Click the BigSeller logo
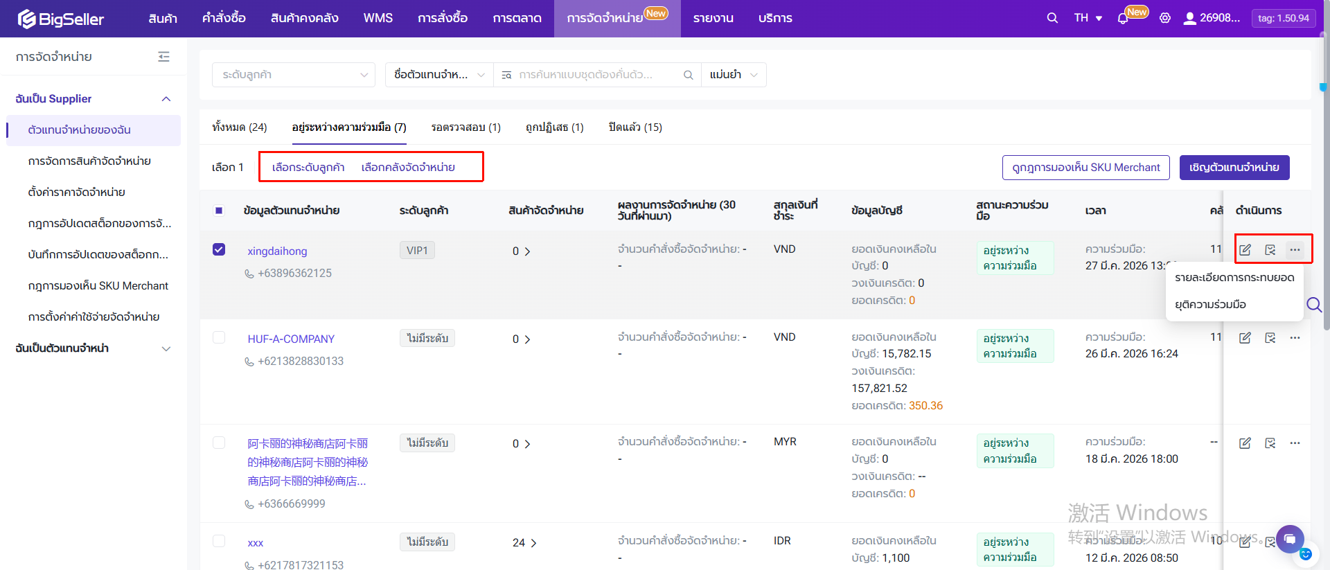 61,19
